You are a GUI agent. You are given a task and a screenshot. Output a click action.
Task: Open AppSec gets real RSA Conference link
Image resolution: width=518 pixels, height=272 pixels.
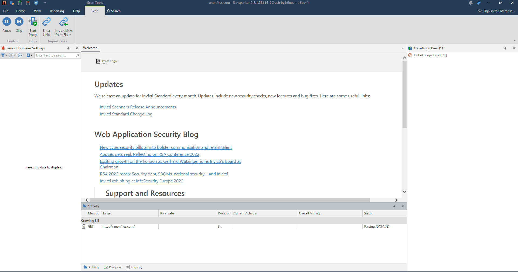point(149,154)
